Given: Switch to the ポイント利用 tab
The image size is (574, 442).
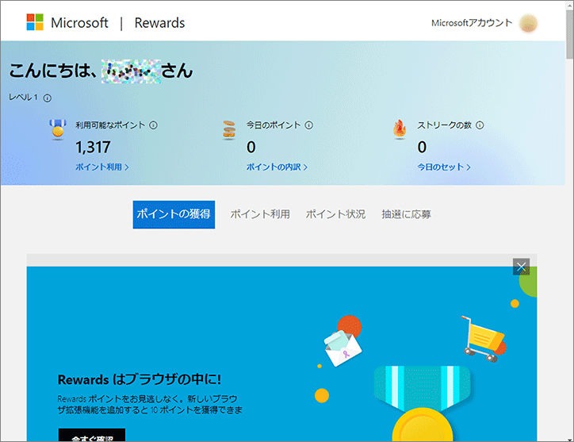Looking at the screenshot, I should tap(260, 214).
